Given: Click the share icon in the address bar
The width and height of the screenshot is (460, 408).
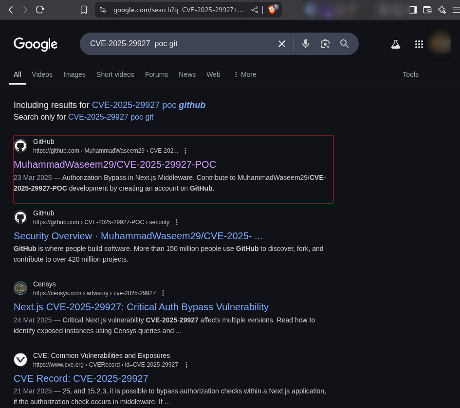Looking at the screenshot, I should click(255, 10).
